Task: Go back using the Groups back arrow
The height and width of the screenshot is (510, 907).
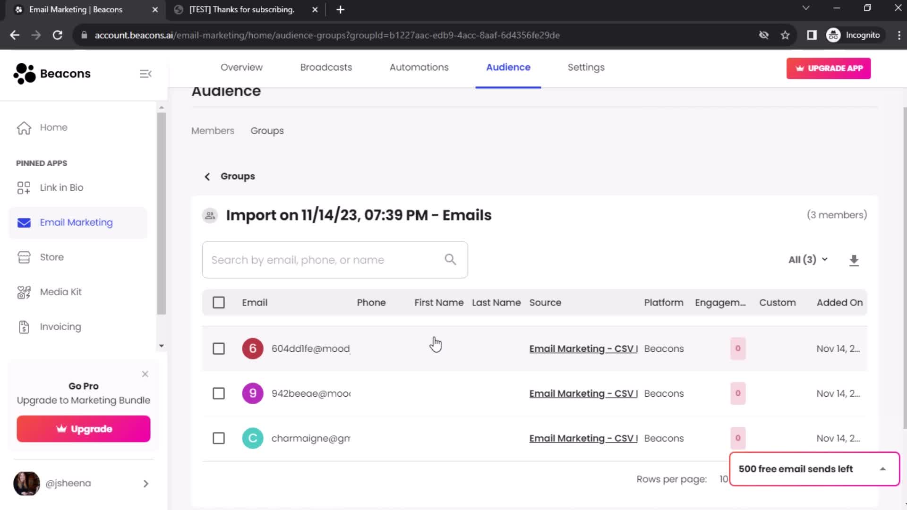Action: (207, 176)
